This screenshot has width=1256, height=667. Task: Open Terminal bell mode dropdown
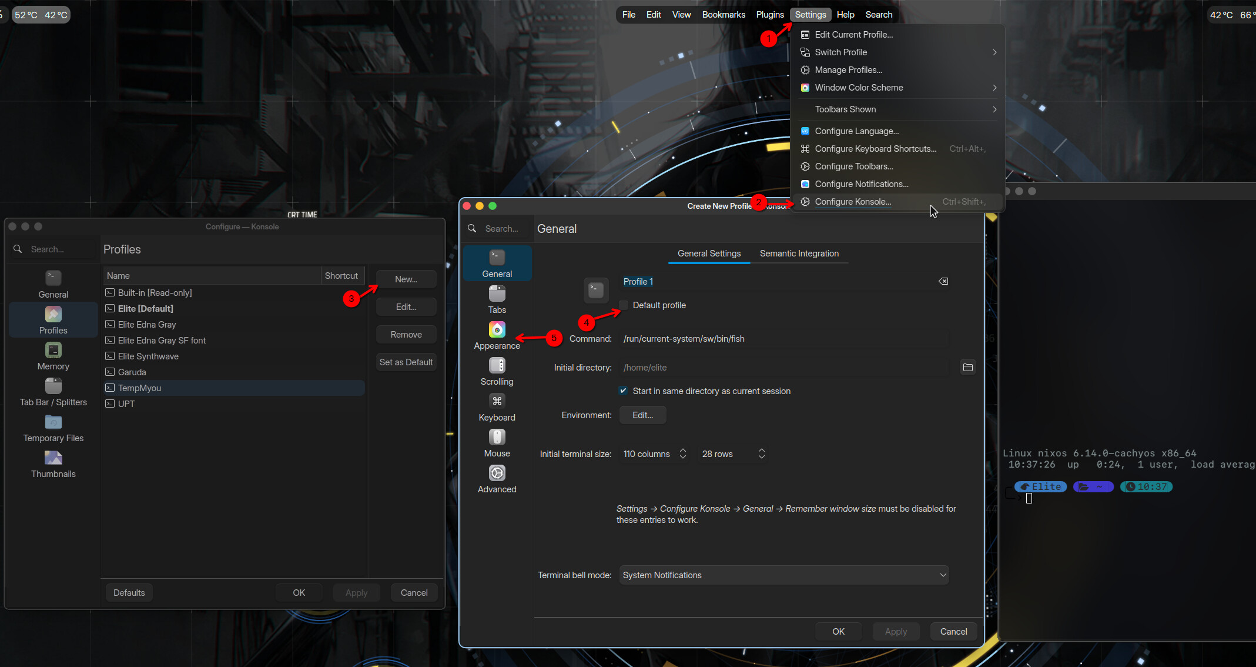click(x=784, y=575)
